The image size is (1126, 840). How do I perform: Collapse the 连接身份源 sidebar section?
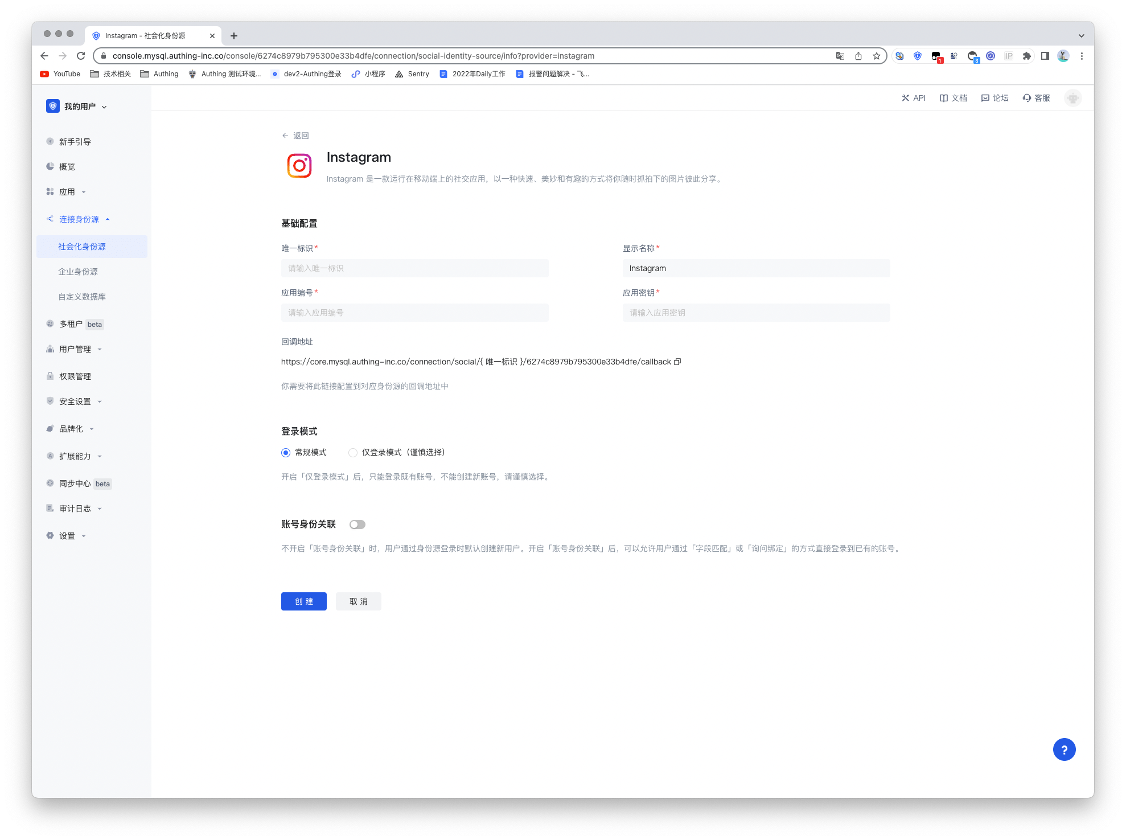pos(79,219)
